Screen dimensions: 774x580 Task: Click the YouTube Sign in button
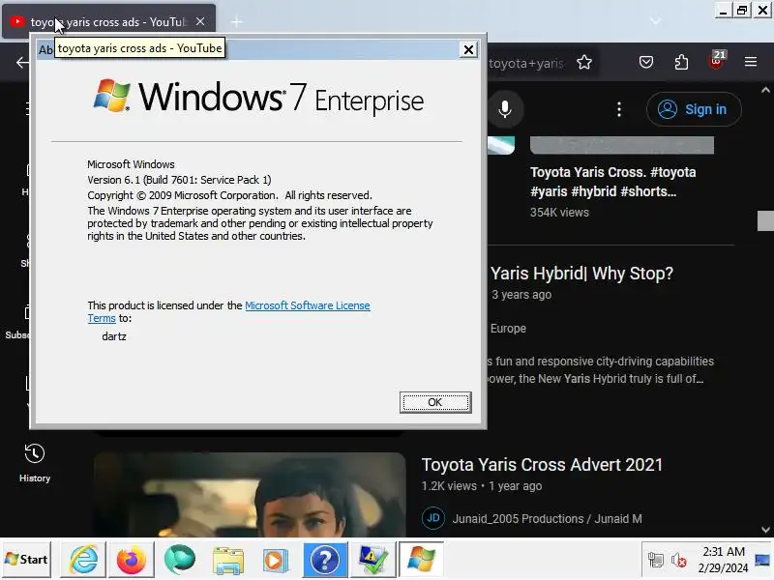click(x=694, y=109)
